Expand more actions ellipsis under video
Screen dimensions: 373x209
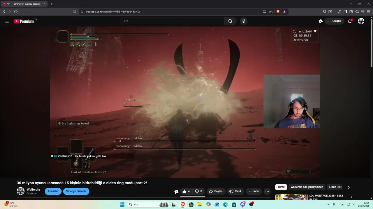[x=267, y=191]
